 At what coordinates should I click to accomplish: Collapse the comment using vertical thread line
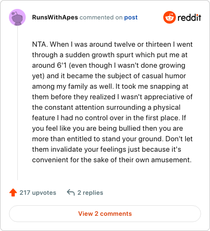click(17, 103)
